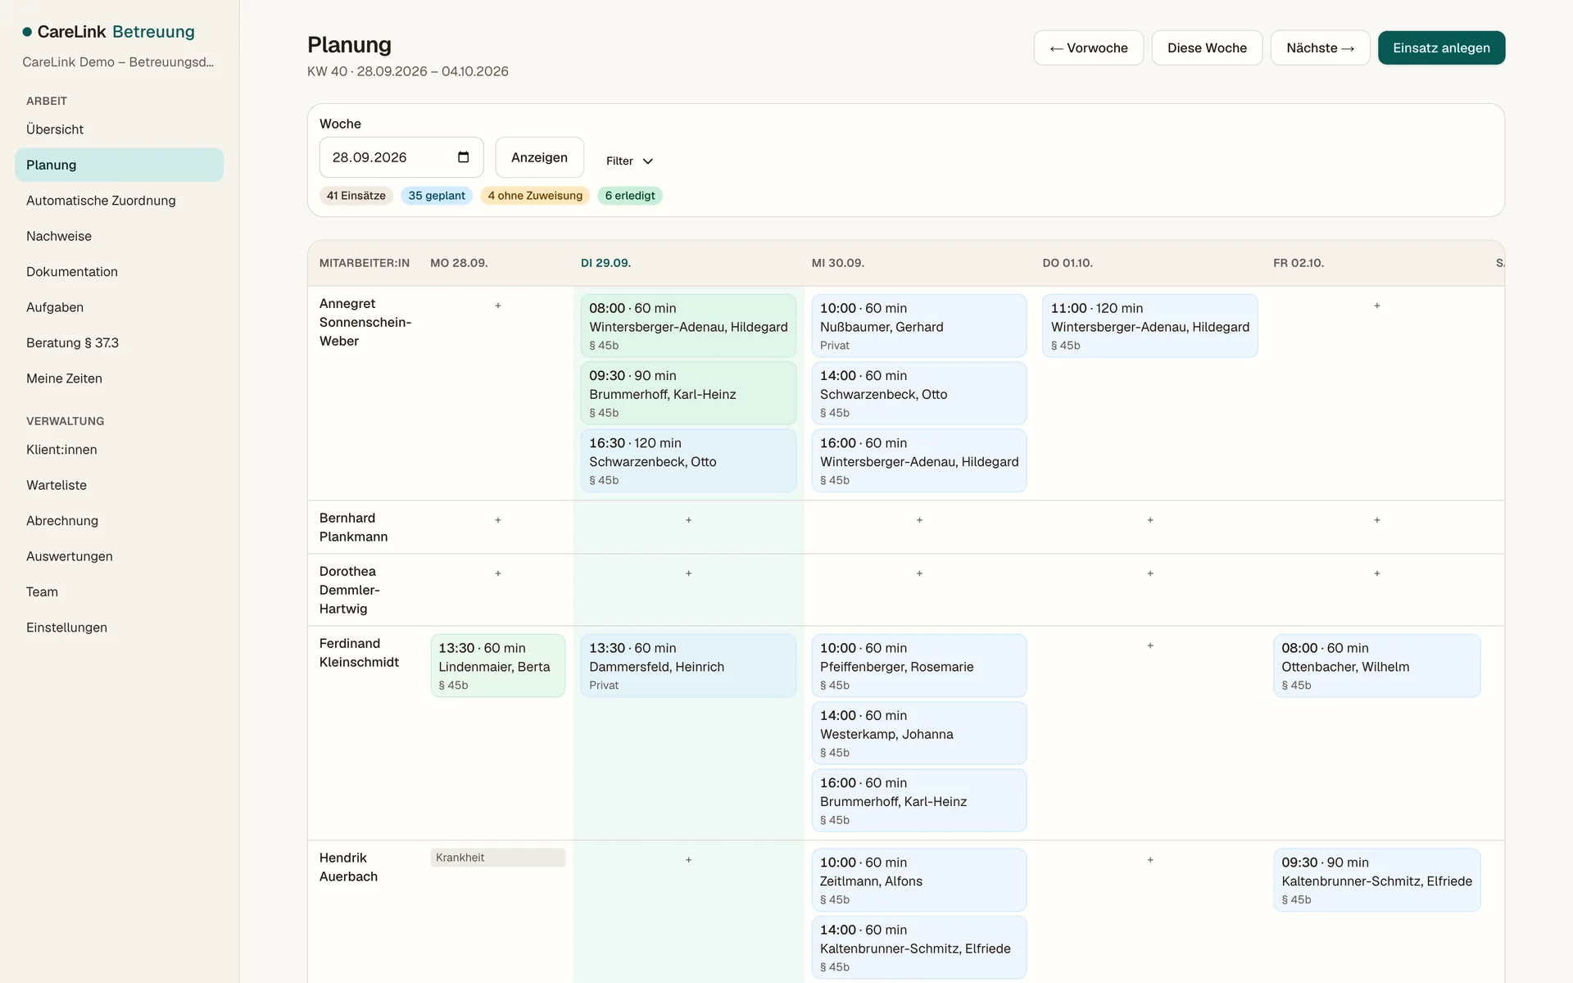The width and height of the screenshot is (1573, 983).
Task: Open the Abrechnung section
Action: (x=119, y=521)
